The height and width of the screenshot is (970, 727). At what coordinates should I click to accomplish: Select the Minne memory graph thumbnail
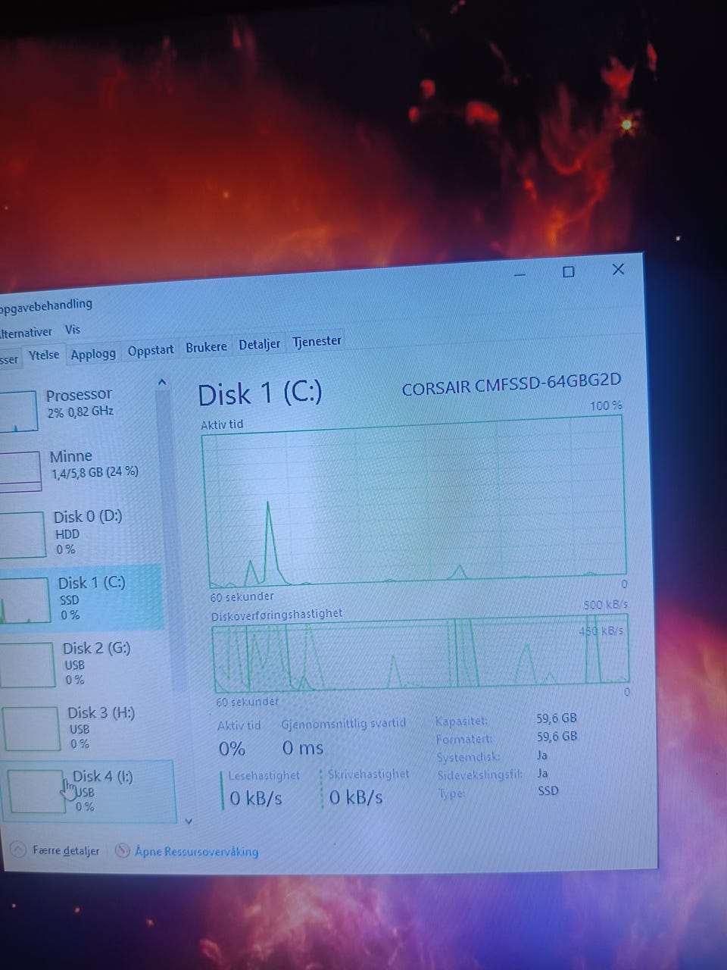[x=20, y=471]
